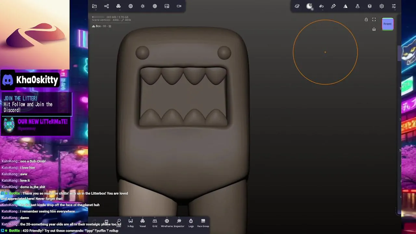The image size is (416, 234).
Task: Toggle Wireframe display
Action: point(167,223)
